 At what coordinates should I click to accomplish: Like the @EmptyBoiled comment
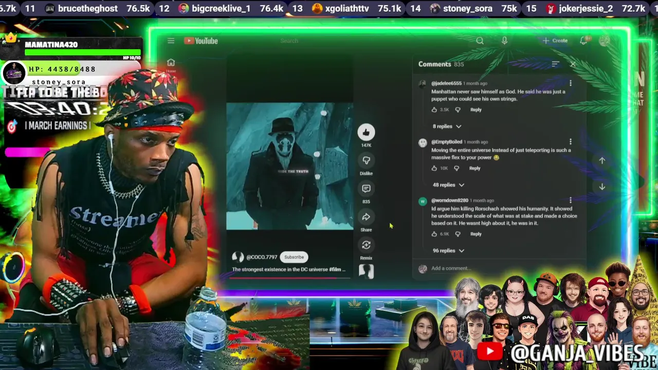[434, 168]
